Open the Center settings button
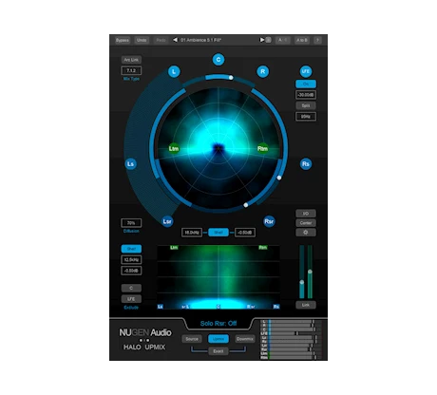 coord(306,223)
